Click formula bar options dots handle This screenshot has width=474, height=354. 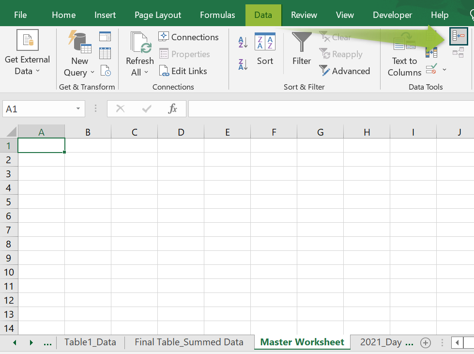95,108
